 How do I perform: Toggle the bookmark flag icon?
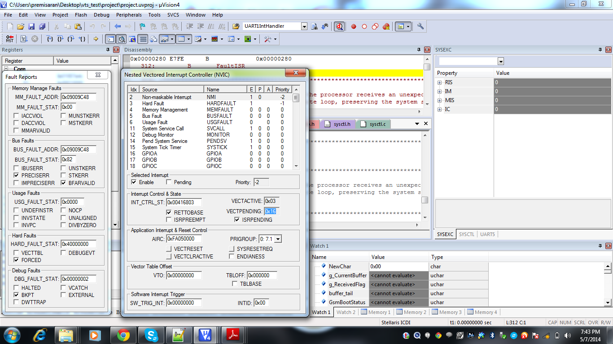tap(142, 26)
